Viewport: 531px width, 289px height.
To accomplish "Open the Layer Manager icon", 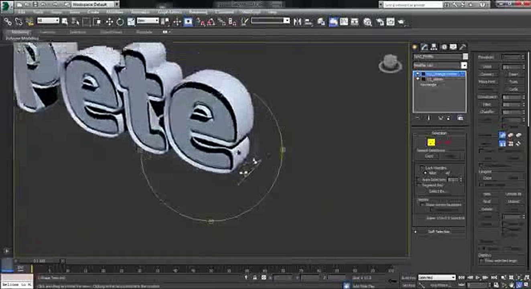I will point(322,22).
